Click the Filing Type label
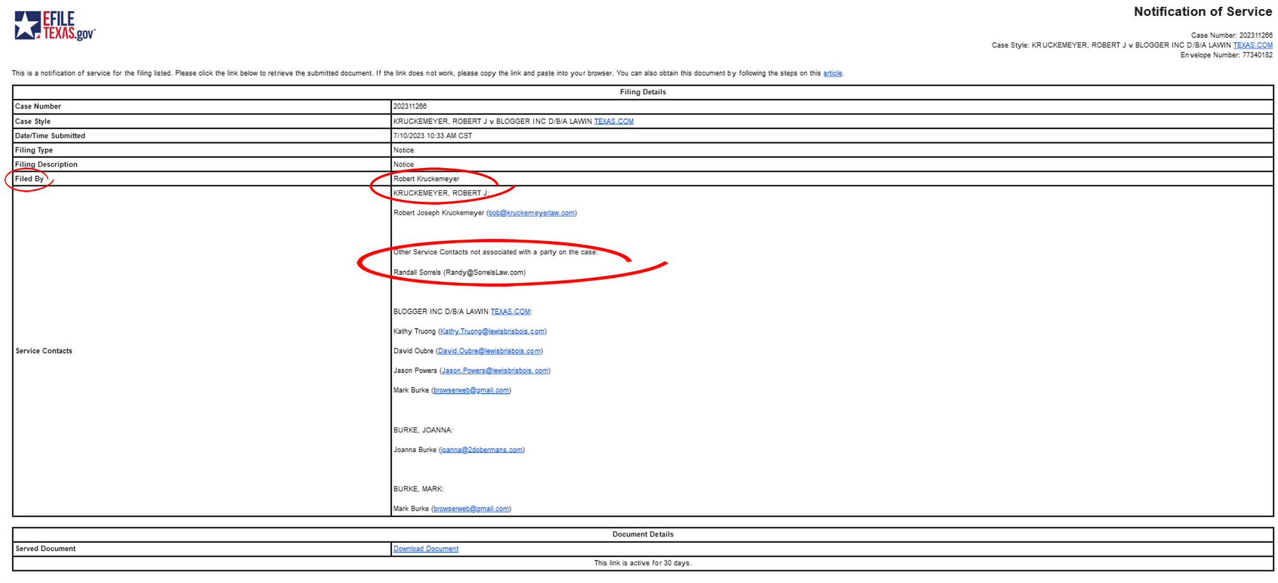The width and height of the screenshot is (1278, 583). pos(34,151)
